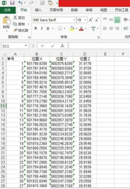Viewport: 130px width, 189px height.
Task: Open the 字体 dialog launcher
Action: coord(99,38)
